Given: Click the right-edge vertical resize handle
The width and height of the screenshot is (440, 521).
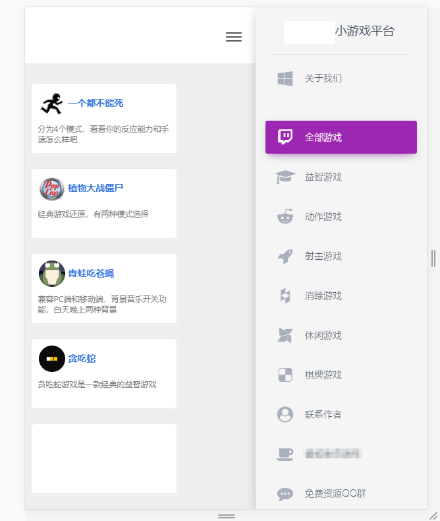Looking at the screenshot, I should (x=433, y=259).
